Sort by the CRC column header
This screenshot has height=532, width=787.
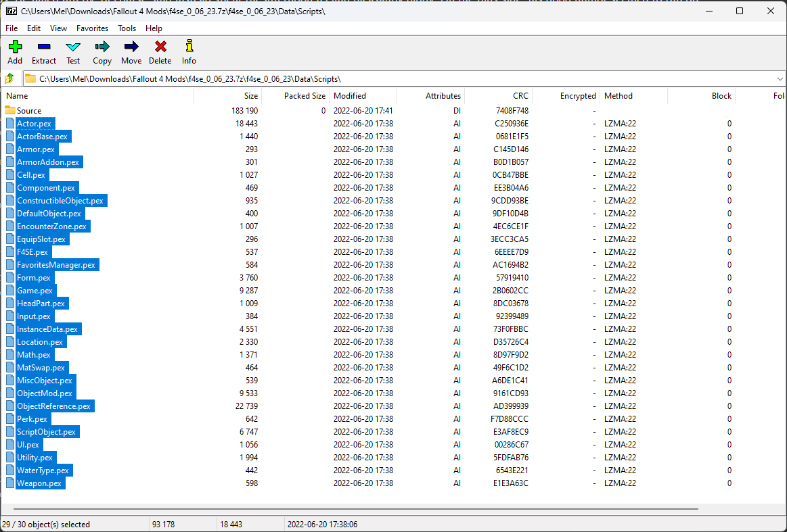click(x=499, y=96)
